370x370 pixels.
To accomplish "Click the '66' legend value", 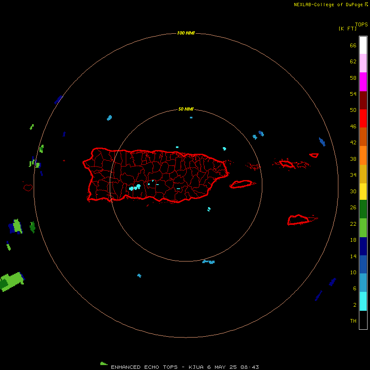I will (353, 46).
